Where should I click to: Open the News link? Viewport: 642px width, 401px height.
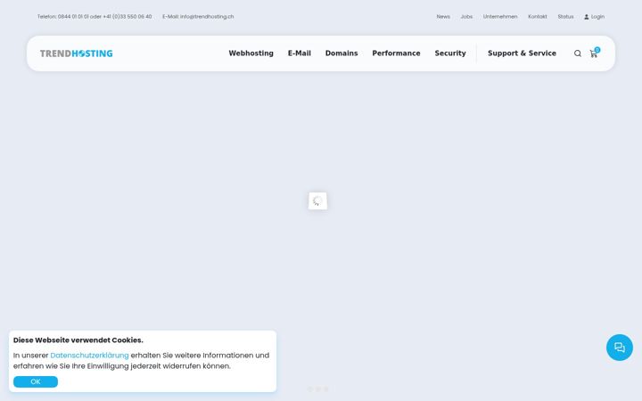tap(443, 17)
